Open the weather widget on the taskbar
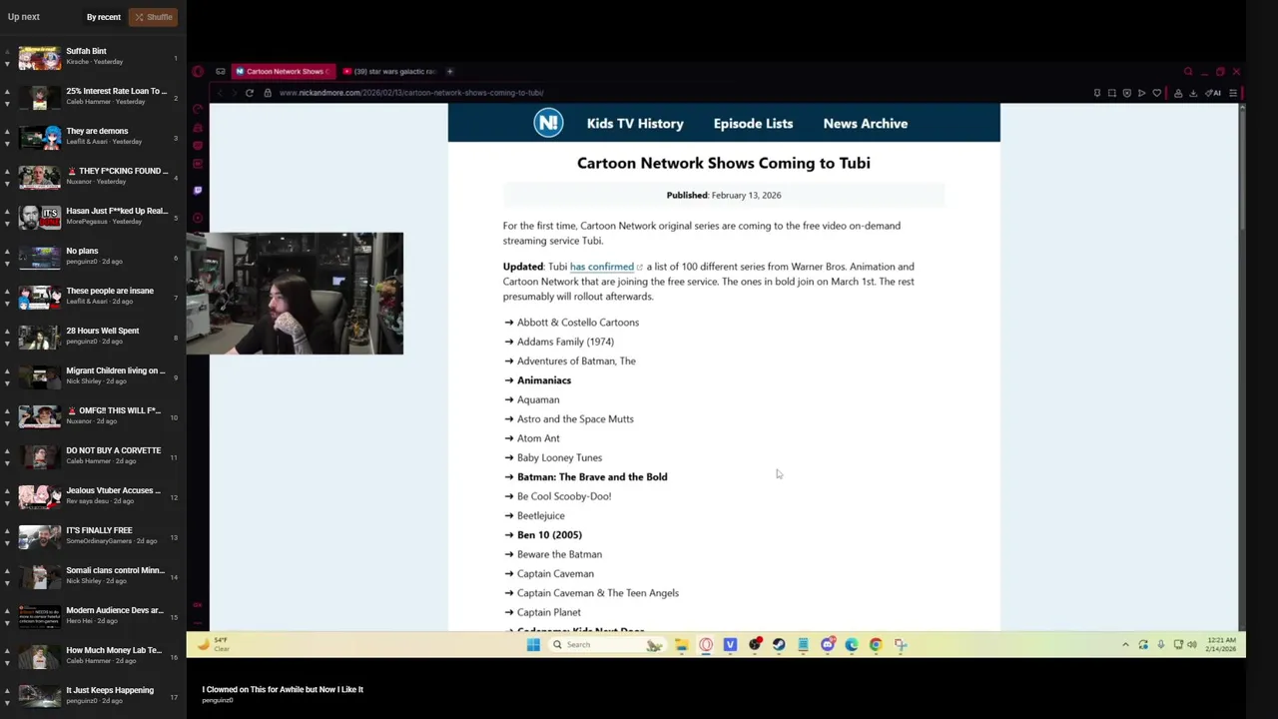1278x719 pixels. click(x=213, y=644)
